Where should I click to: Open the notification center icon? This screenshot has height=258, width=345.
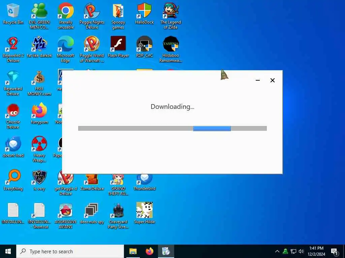tap(335, 252)
